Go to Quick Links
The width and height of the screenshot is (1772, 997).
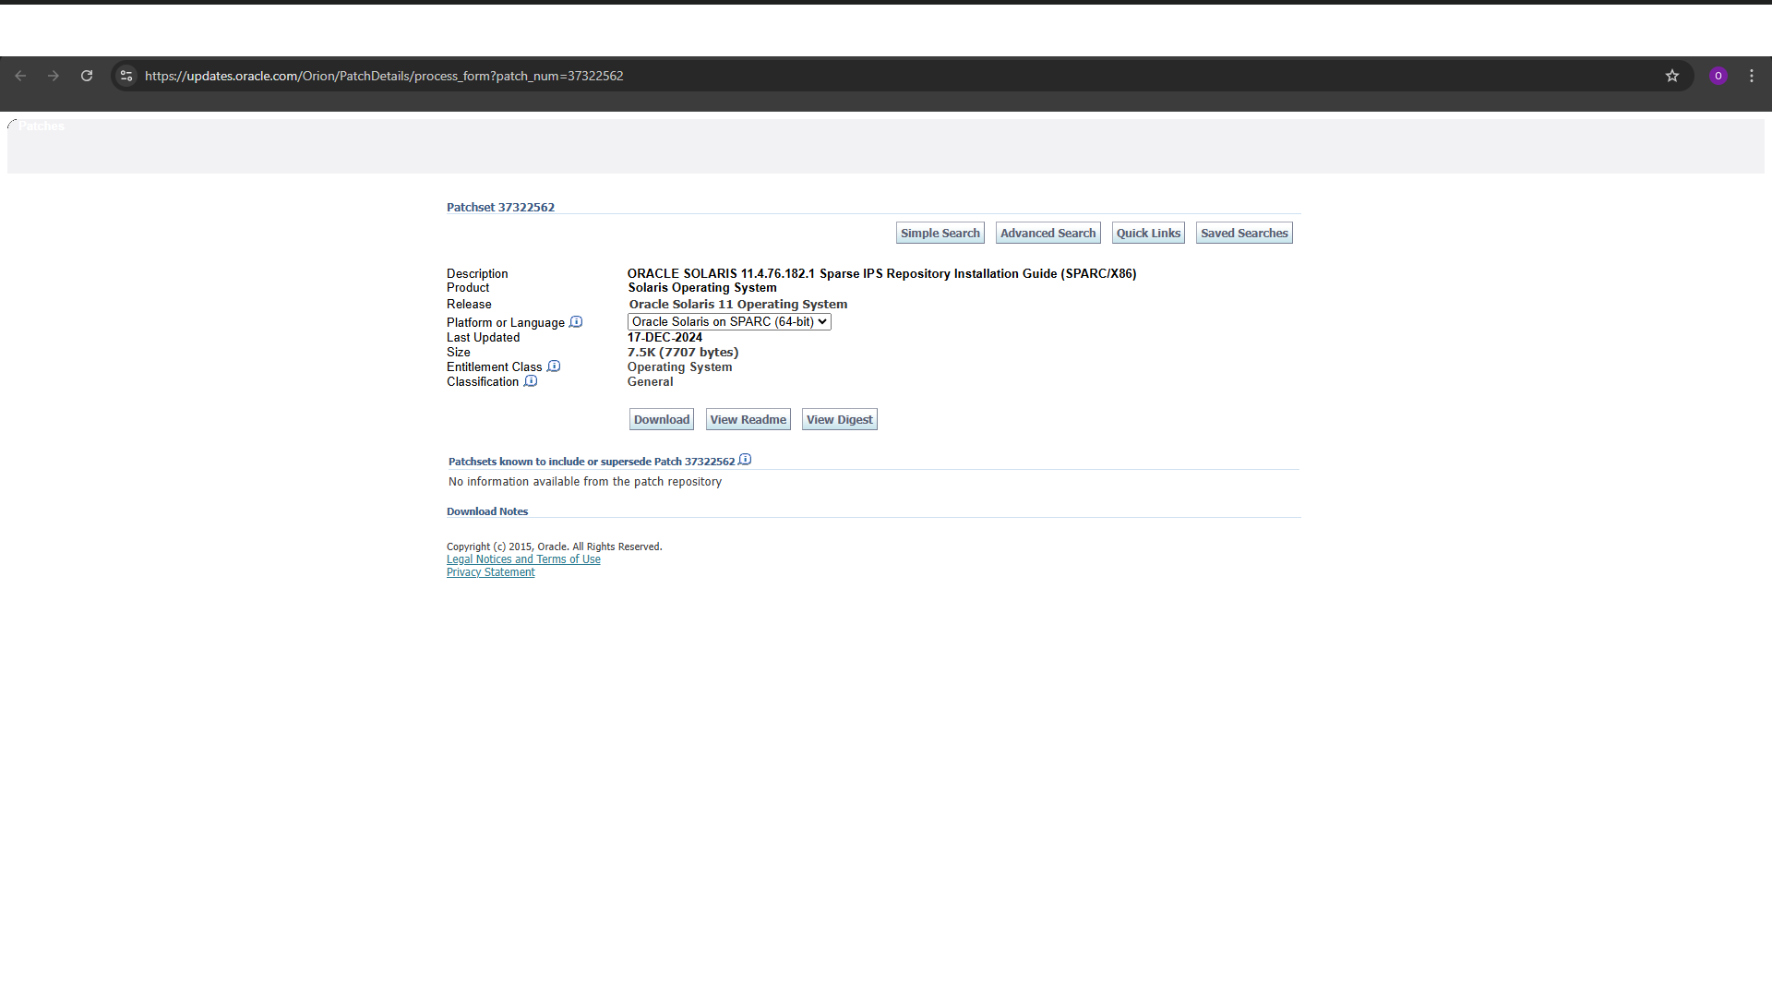click(1148, 233)
